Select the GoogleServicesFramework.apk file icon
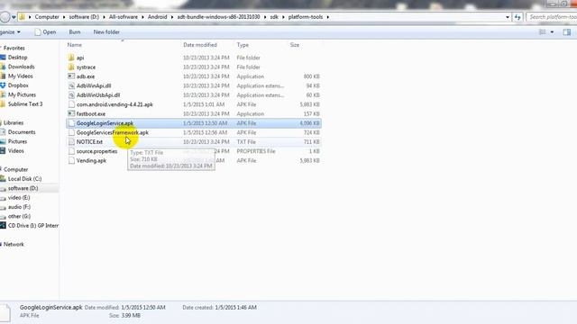 point(71,132)
